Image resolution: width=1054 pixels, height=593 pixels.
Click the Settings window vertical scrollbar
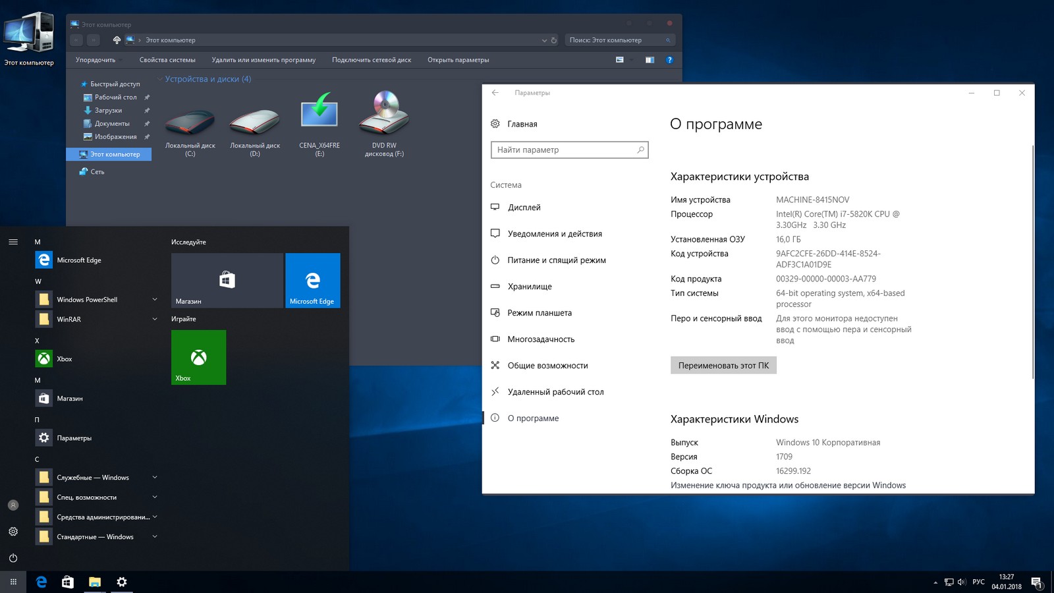[x=1032, y=264]
